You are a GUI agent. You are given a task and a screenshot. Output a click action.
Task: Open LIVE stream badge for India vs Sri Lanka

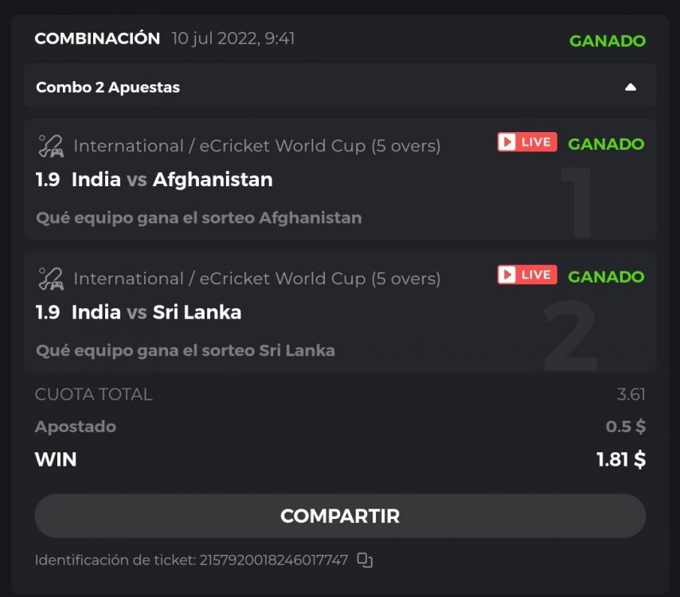(526, 275)
